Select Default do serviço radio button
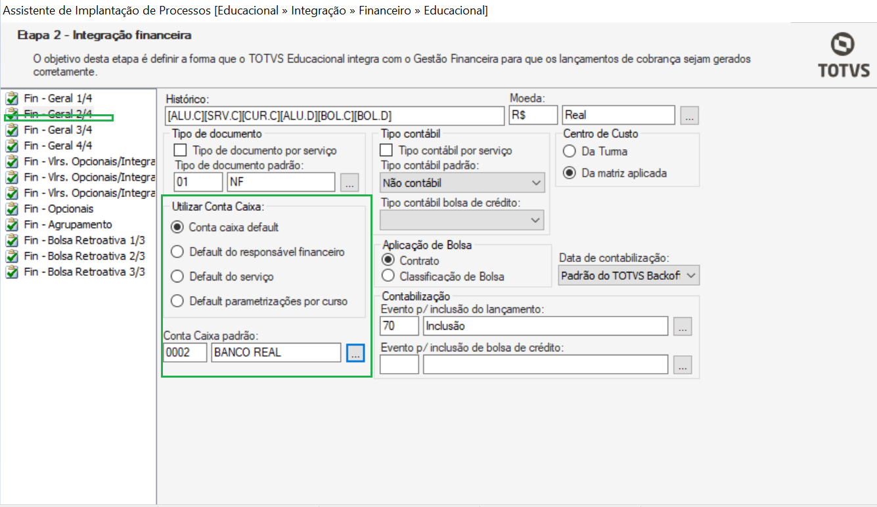The image size is (877, 507). point(176,276)
